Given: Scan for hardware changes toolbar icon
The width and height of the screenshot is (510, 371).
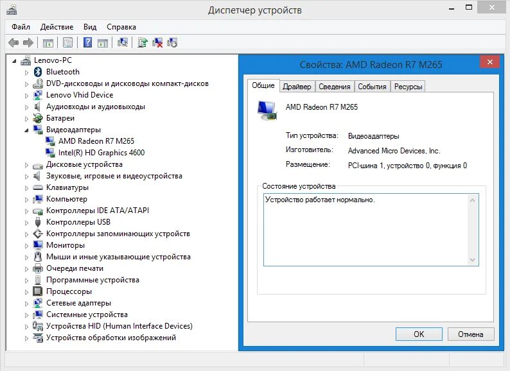Looking at the screenshot, I should tap(123, 42).
